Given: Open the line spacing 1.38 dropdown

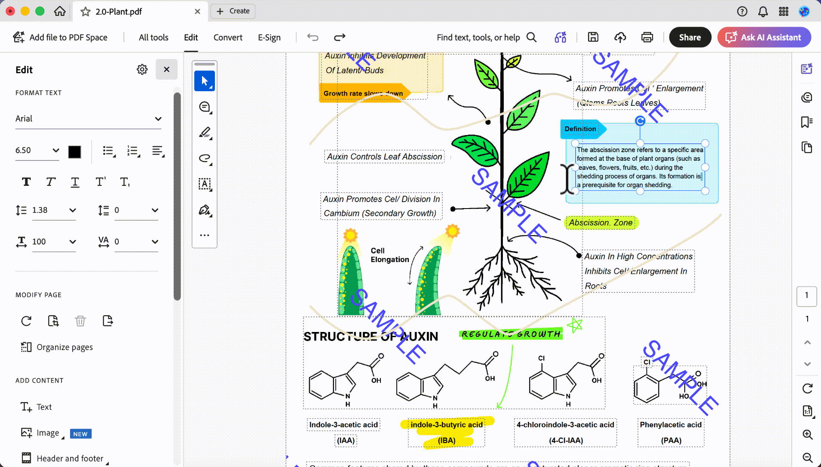Looking at the screenshot, I should click(54, 210).
